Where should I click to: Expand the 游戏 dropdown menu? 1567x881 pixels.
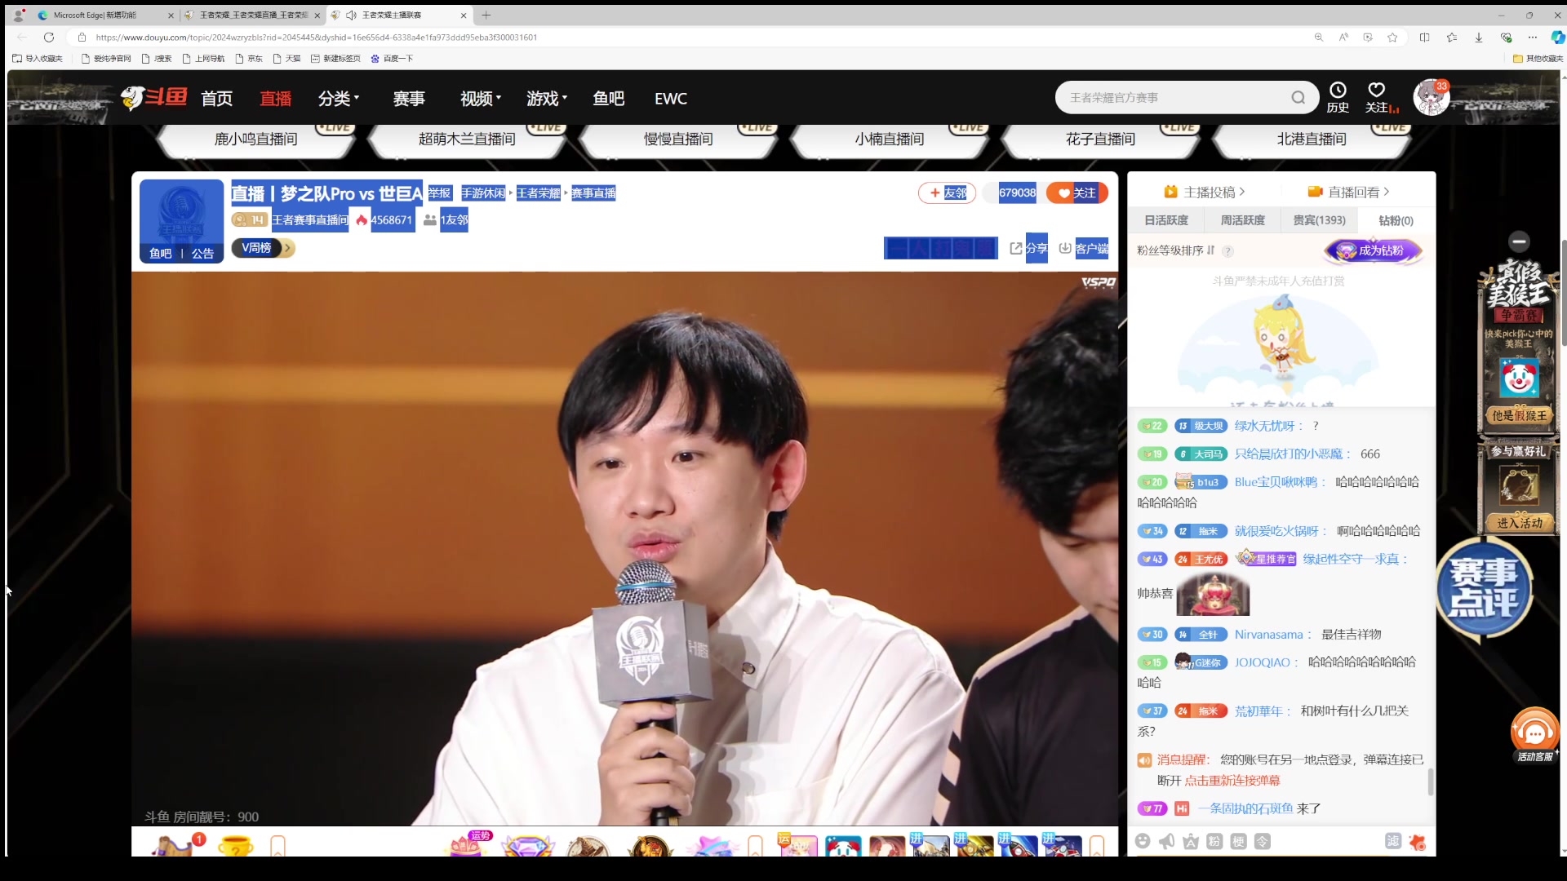tap(547, 99)
